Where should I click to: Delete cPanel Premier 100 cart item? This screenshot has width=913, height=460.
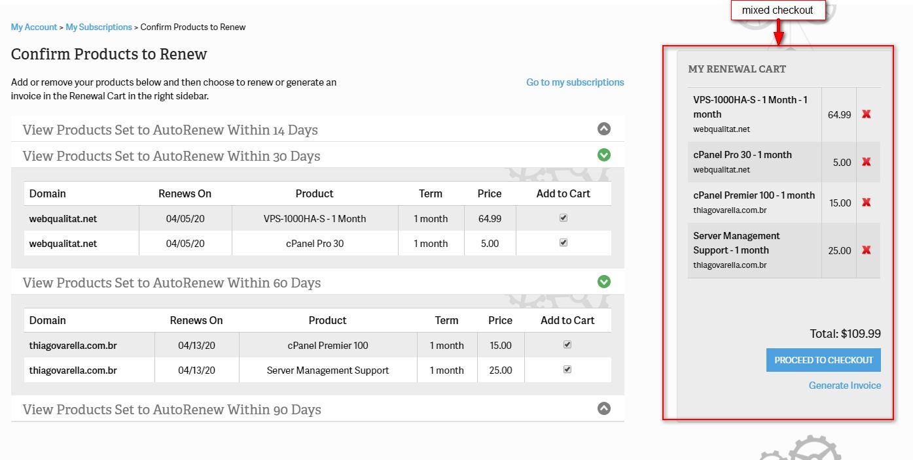click(x=867, y=203)
